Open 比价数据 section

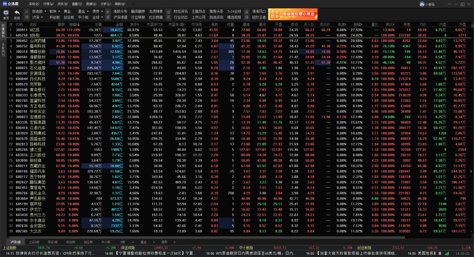156,17
